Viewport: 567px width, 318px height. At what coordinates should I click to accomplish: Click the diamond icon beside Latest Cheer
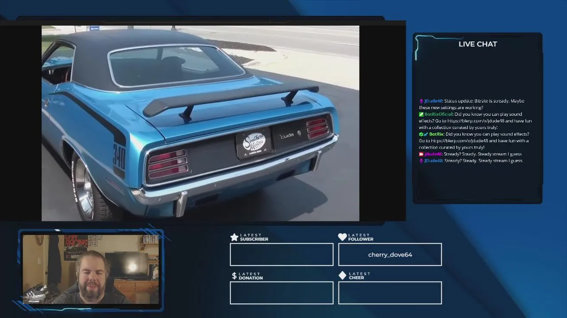pos(342,276)
